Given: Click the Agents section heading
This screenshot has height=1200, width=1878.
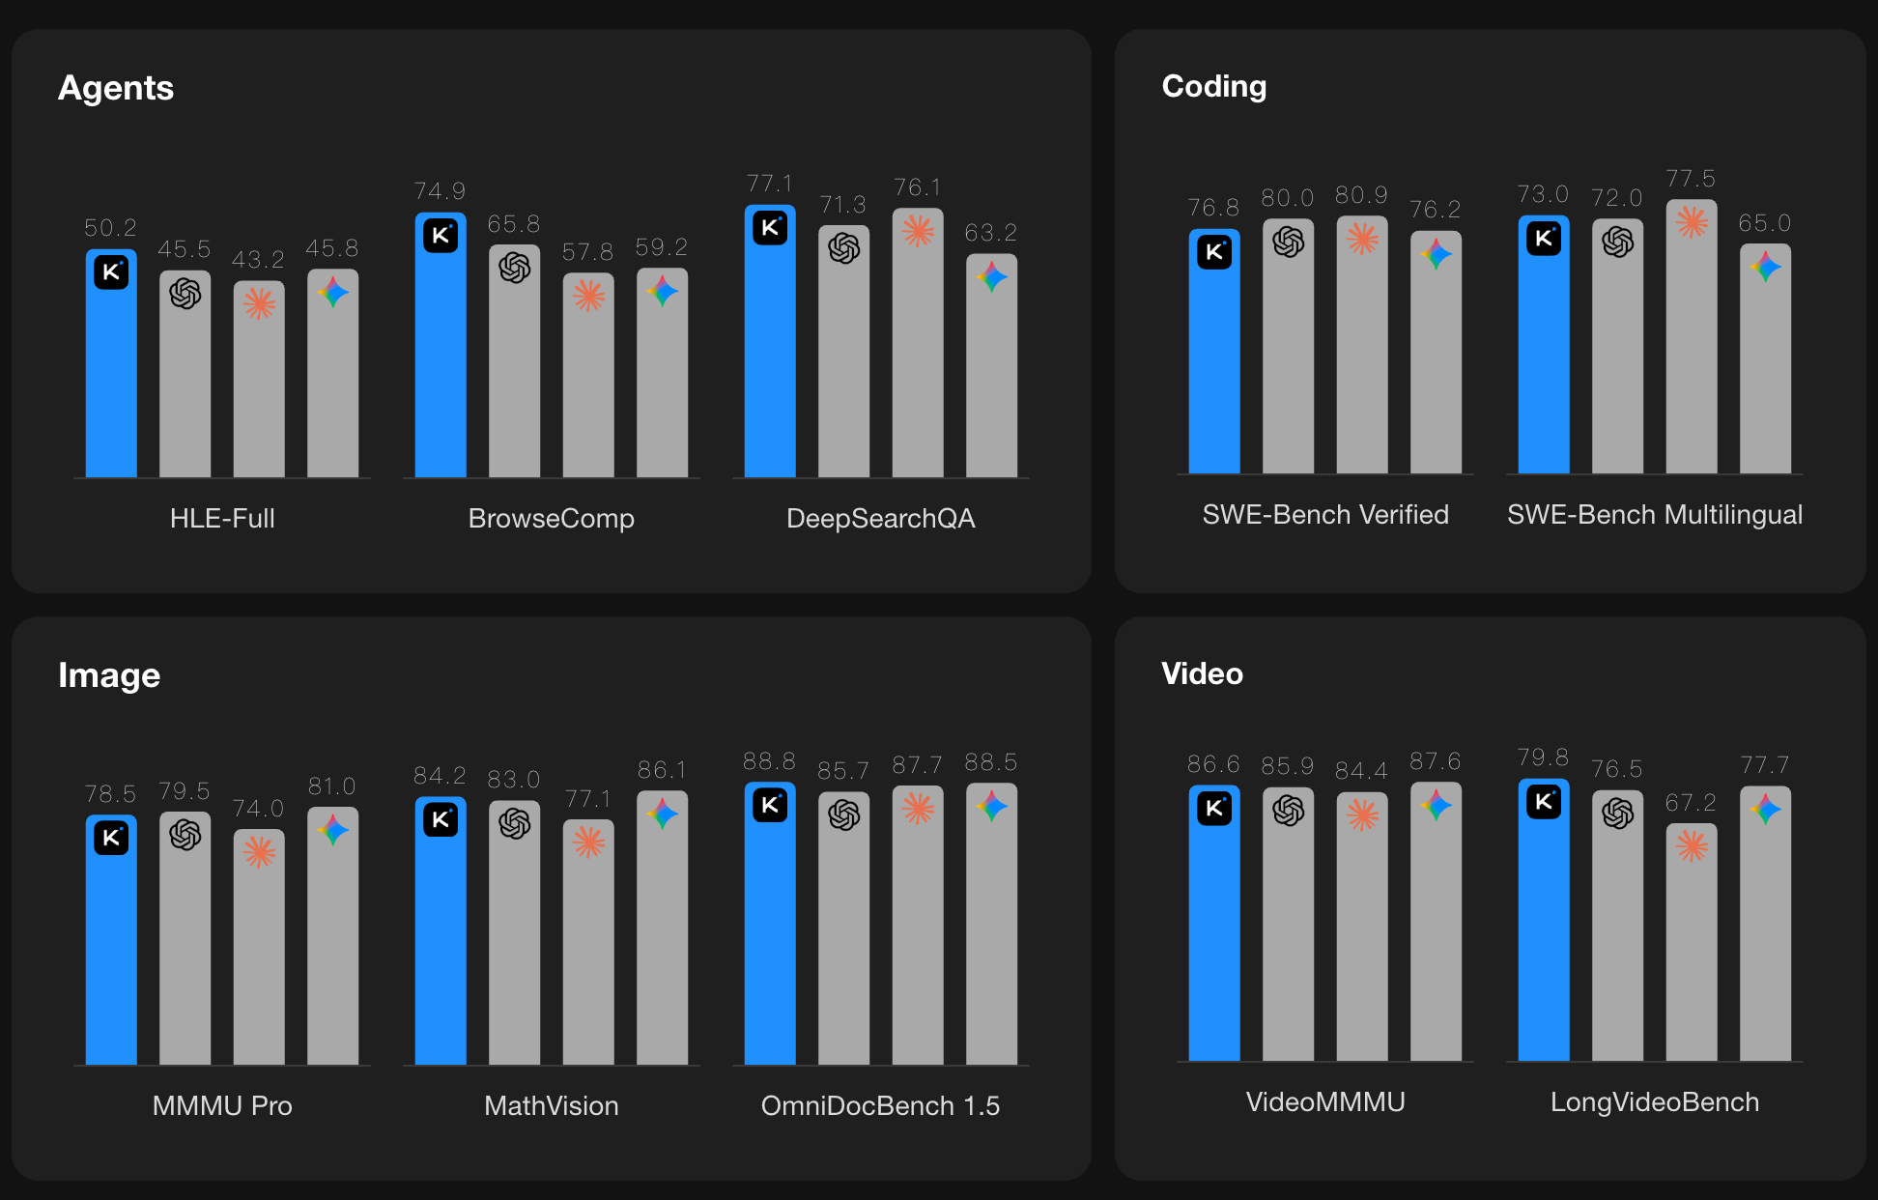Looking at the screenshot, I should (116, 88).
